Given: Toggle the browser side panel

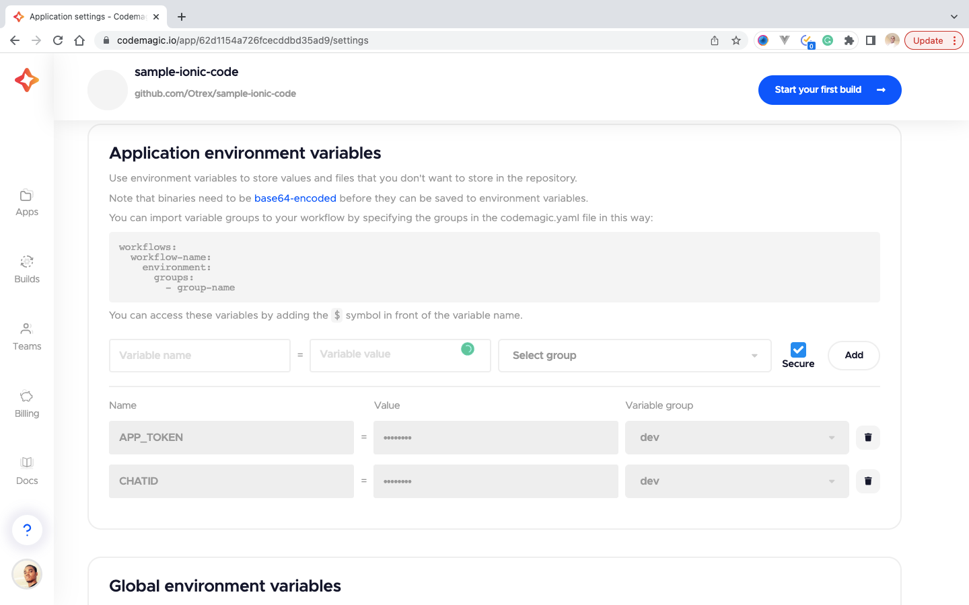Looking at the screenshot, I should click(871, 40).
